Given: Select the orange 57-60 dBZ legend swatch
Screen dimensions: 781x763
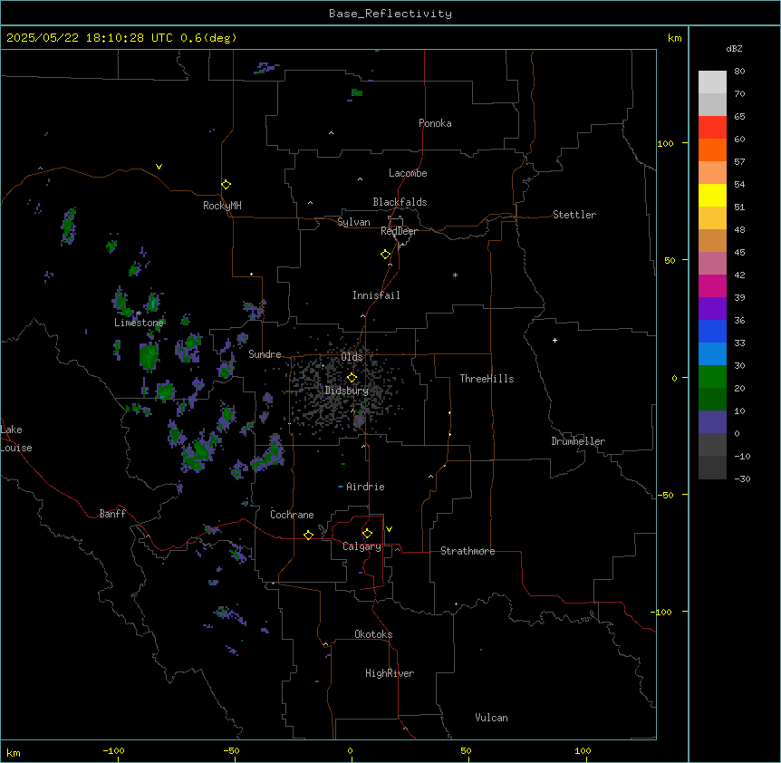Looking at the screenshot, I should point(712,150).
